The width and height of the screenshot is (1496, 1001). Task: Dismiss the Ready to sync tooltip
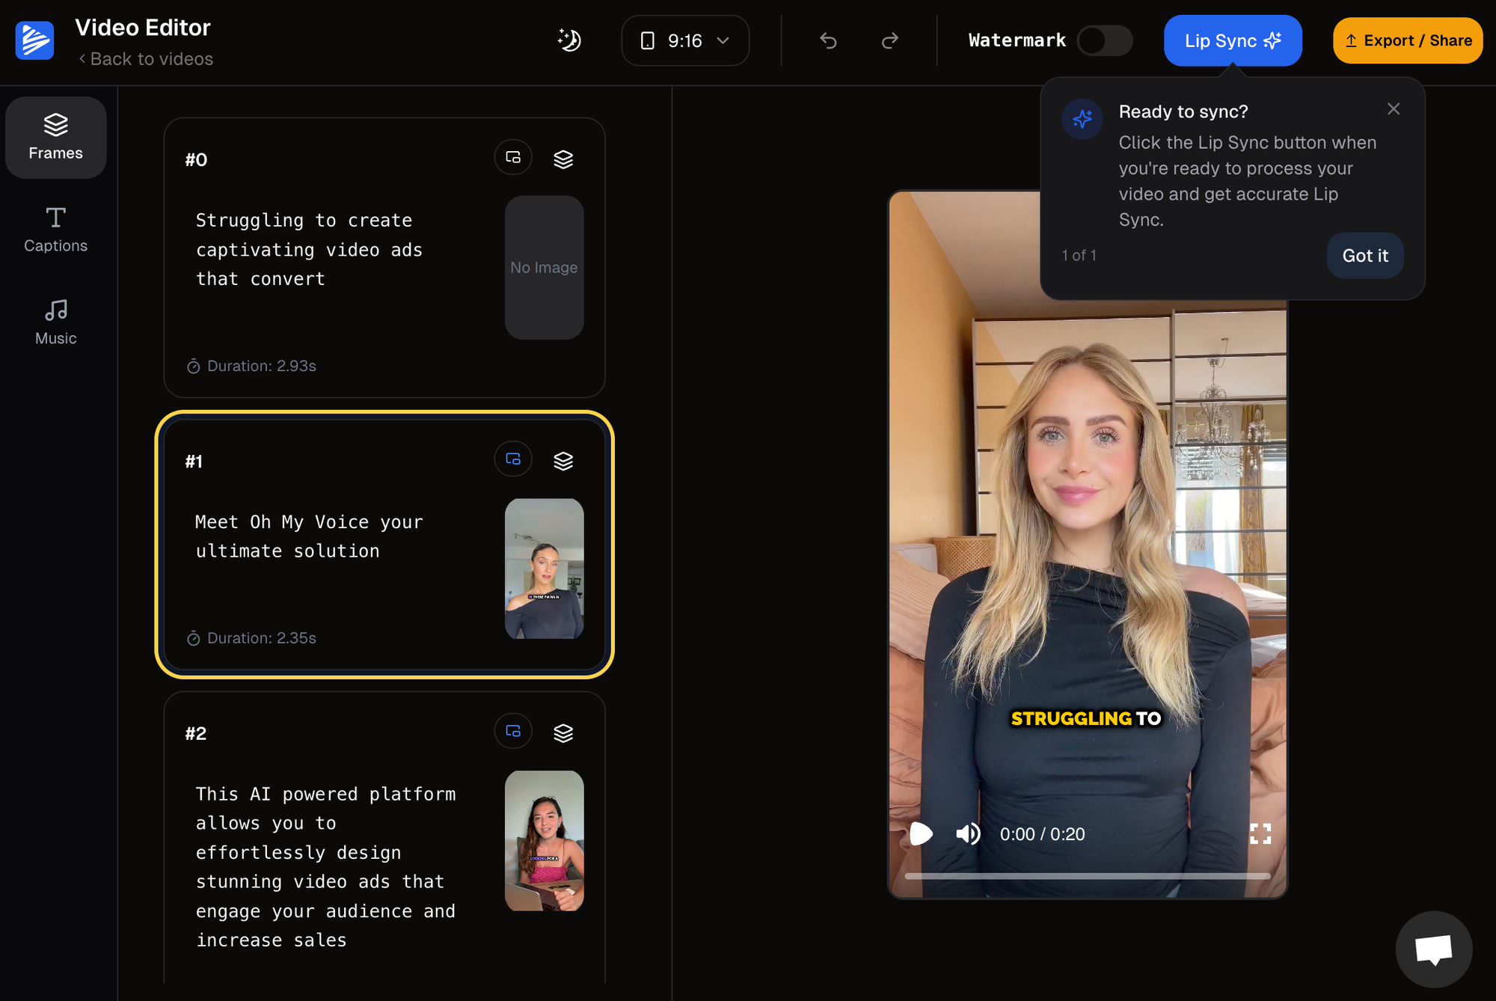tap(1394, 108)
